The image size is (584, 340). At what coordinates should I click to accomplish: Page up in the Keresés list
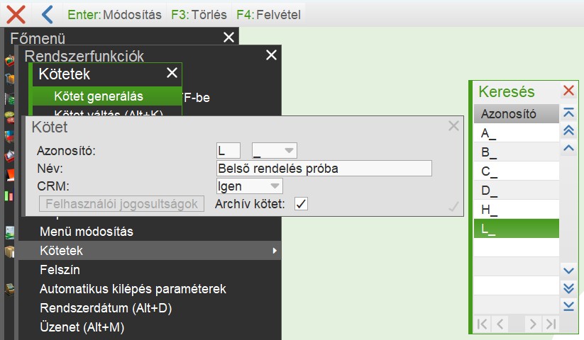pos(568,130)
